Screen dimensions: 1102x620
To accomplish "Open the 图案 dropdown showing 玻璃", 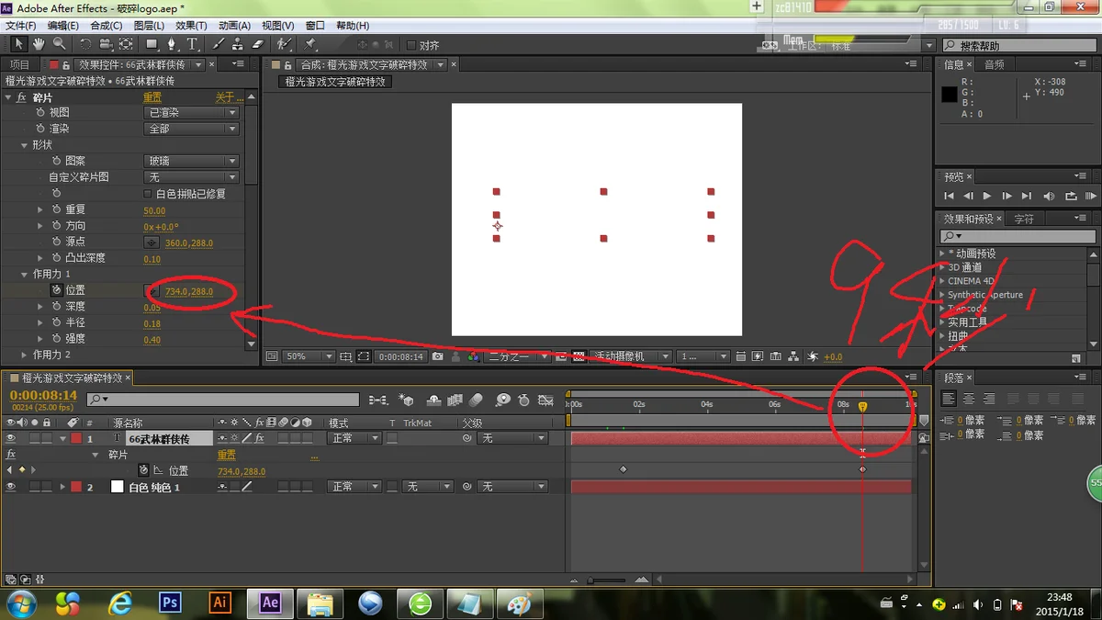I will (192, 161).
